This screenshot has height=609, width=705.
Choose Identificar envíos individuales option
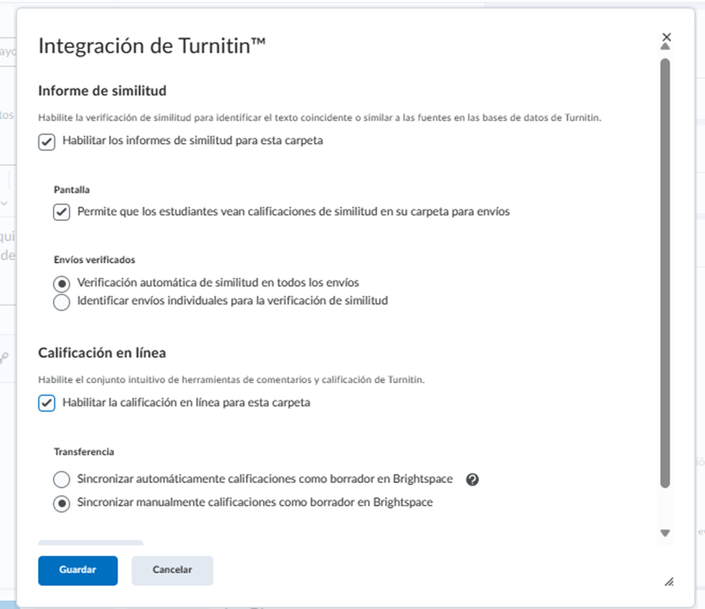coord(61,302)
